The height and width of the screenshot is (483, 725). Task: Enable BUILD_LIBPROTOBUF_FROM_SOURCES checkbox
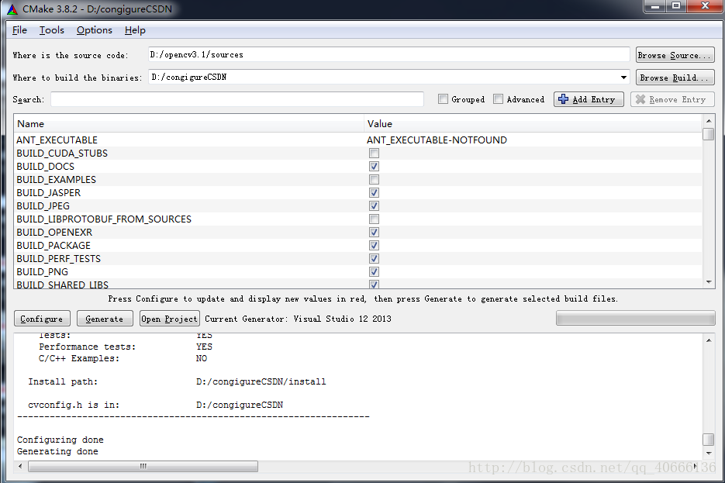pyautogui.click(x=374, y=219)
